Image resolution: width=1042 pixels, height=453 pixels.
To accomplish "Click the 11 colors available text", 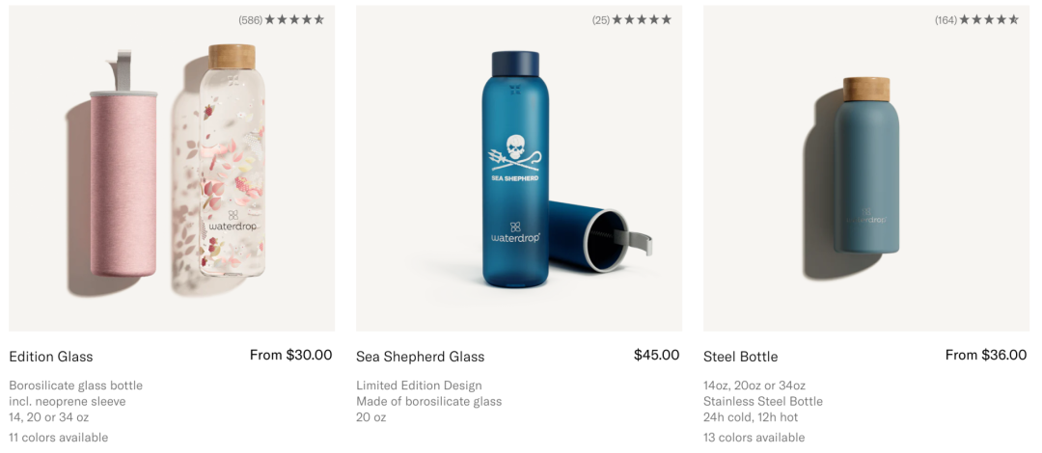I will [x=58, y=438].
